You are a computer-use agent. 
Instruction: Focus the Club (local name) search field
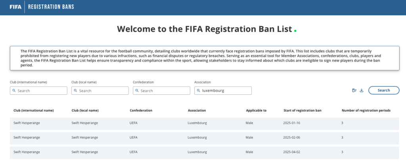tap(100, 90)
